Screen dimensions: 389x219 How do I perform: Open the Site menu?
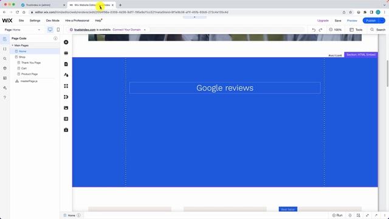[21, 21]
